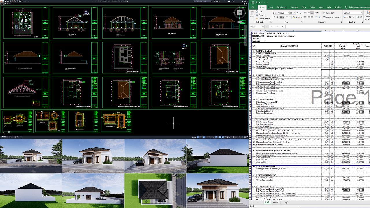
Task: Click the AutoCAD Customization status bar menu icon
Action: click(247, 137)
